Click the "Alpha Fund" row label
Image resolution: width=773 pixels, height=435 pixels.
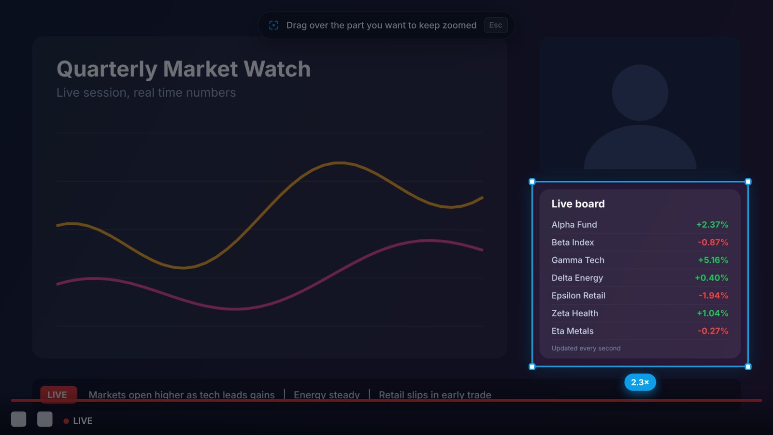[x=574, y=225]
